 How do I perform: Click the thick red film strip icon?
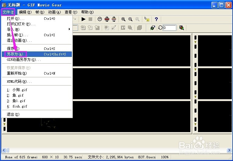[x=107, y=19]
